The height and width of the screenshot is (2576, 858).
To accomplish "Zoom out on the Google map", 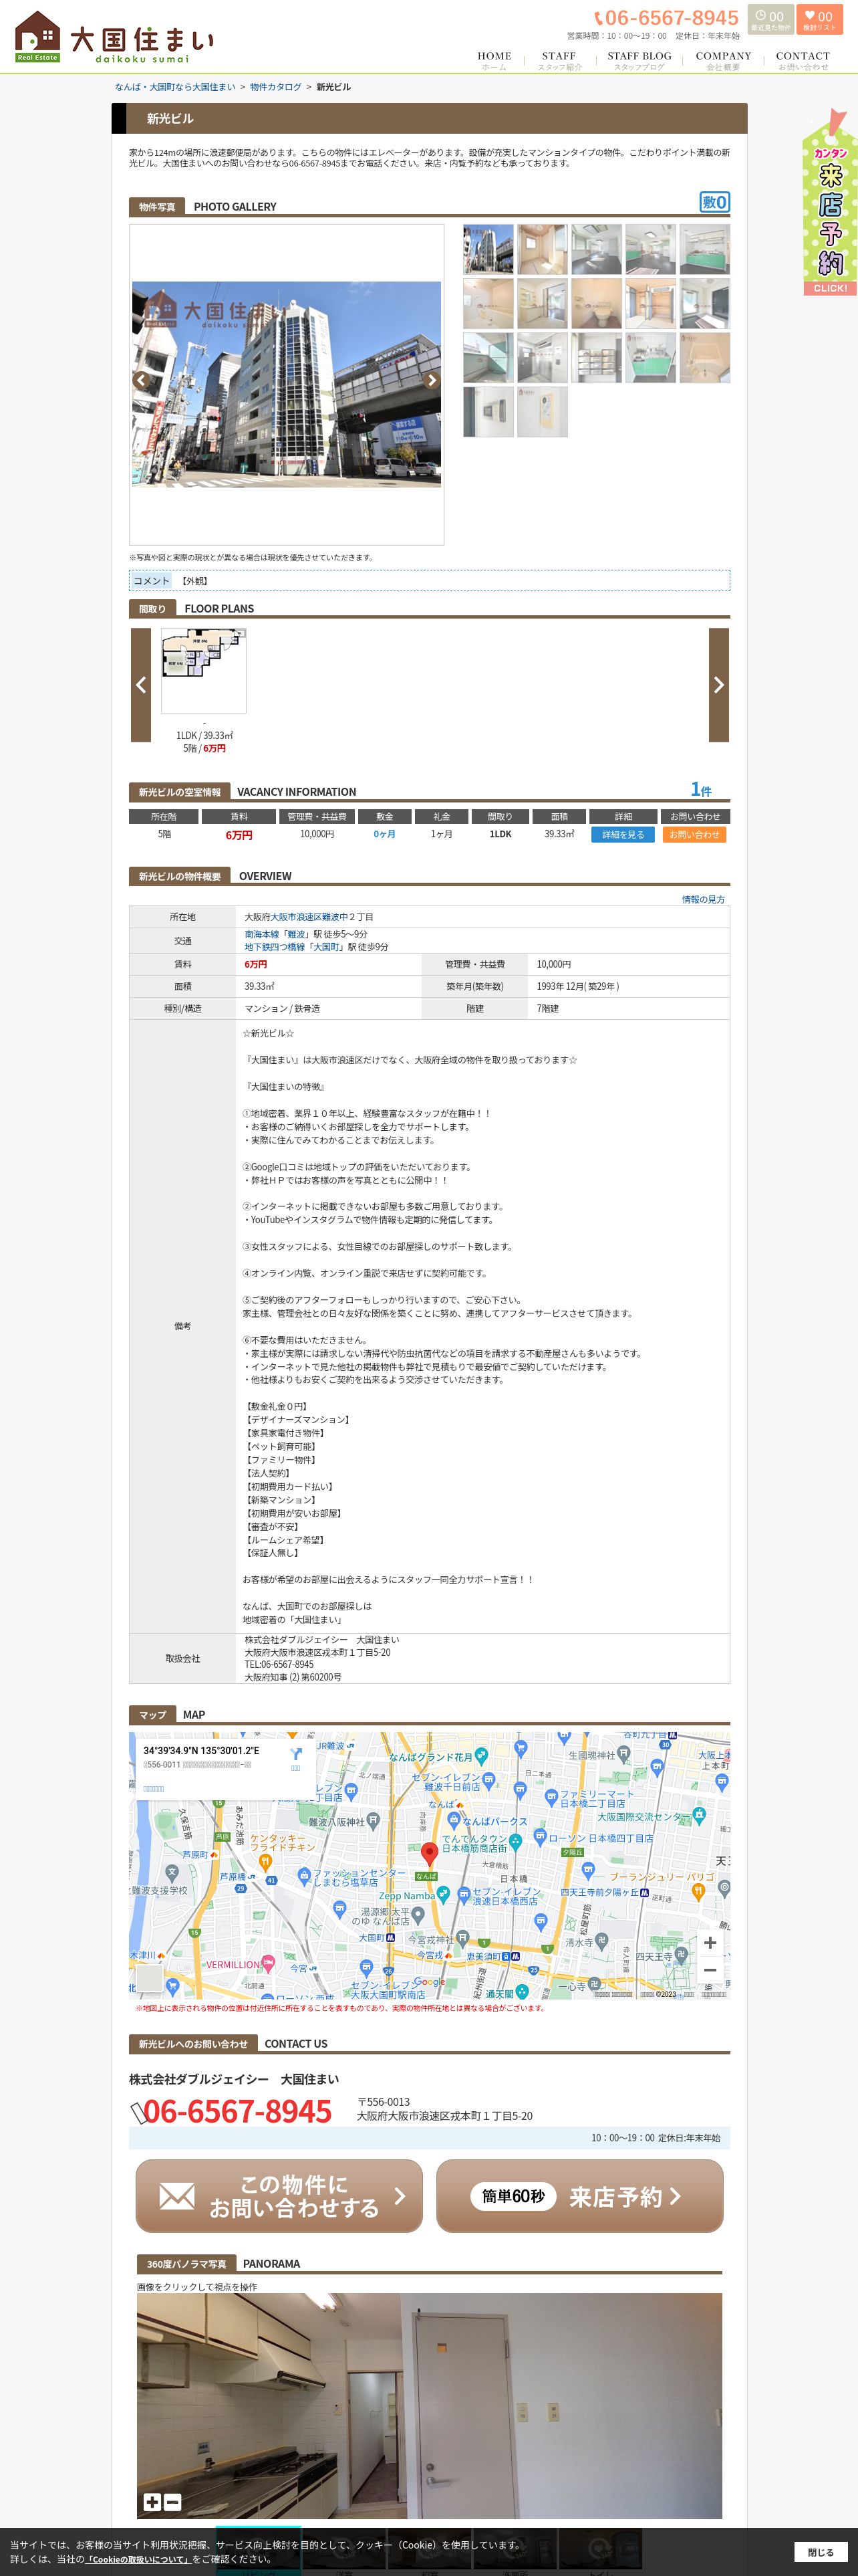I will (x=709, y=1970).
